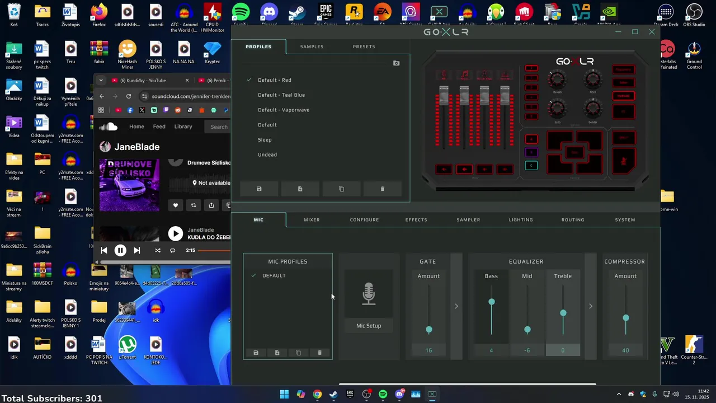
Task: Save the mic profile
Action: 256,353
